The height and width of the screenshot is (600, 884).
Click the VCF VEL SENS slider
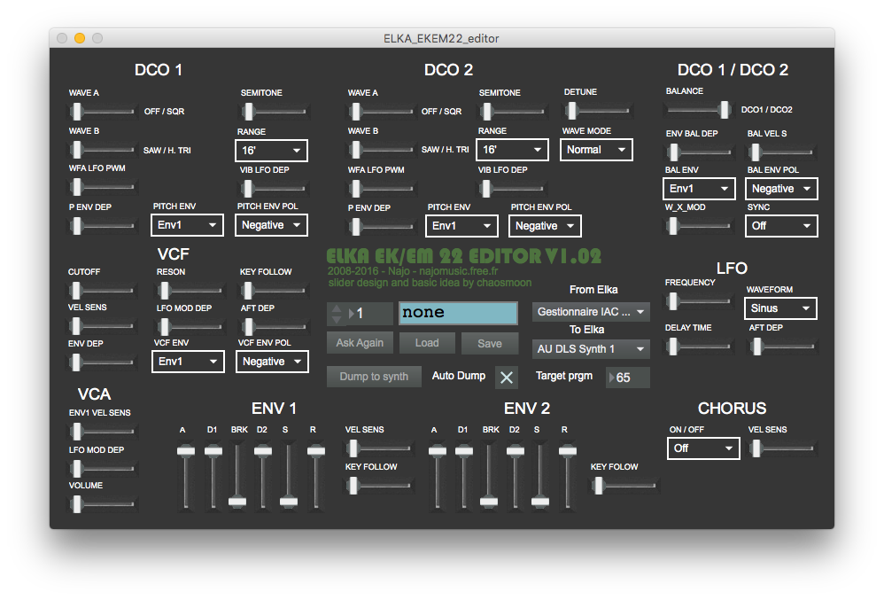[102, 326]
